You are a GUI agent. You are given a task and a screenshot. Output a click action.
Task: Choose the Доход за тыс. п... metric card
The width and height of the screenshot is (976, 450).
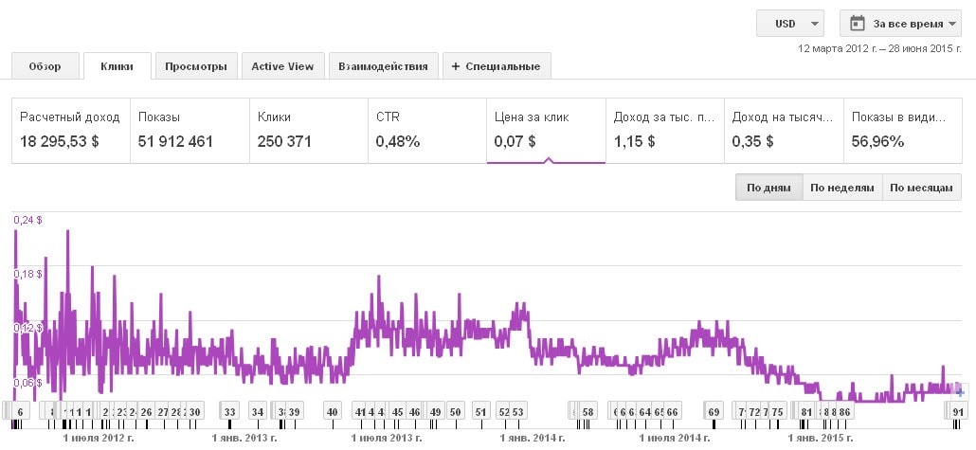[665, 130]
